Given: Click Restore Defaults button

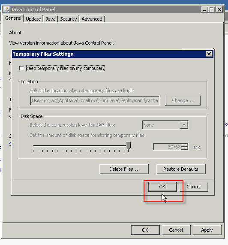Looking at the screenshot, I should point(181,169).
